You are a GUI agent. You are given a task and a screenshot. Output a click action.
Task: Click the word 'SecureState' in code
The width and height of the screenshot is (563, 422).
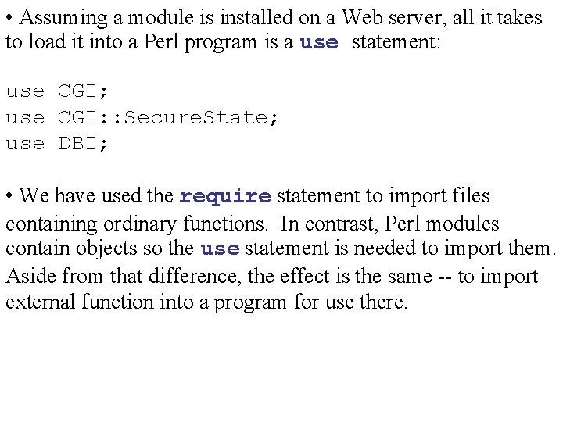[x=195, y=117]
